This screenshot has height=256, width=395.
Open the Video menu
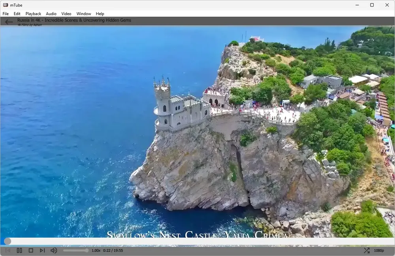pos(66,14)
